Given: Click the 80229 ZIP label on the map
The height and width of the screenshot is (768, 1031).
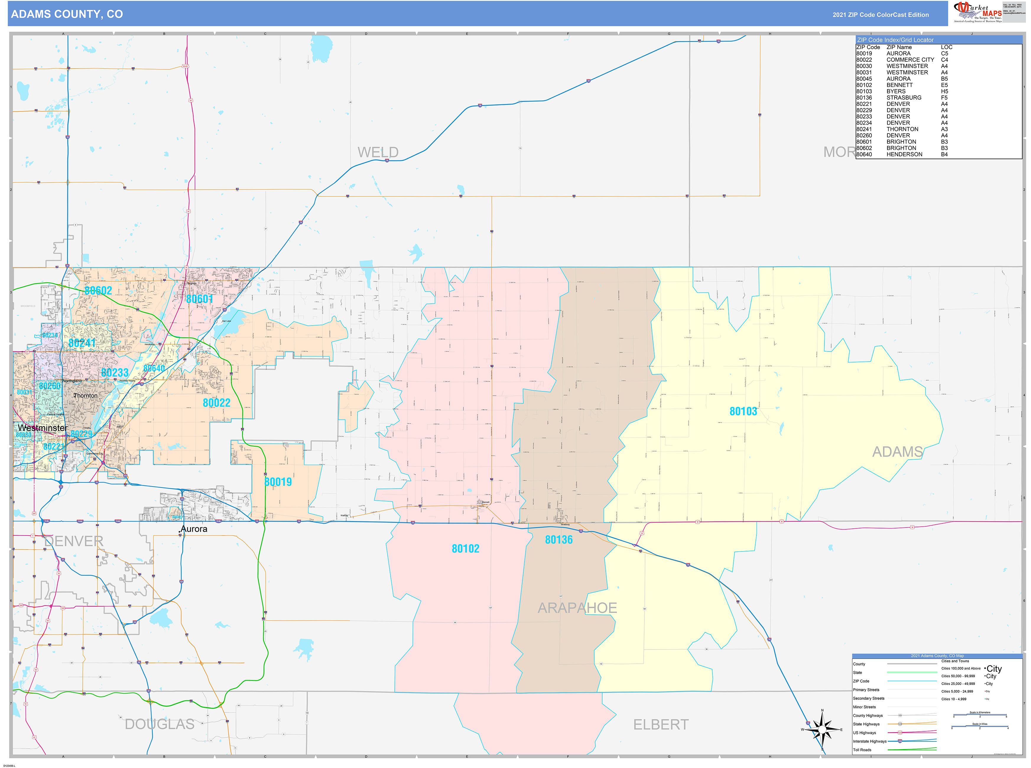Looking at the screenshot, I should 81,434.
